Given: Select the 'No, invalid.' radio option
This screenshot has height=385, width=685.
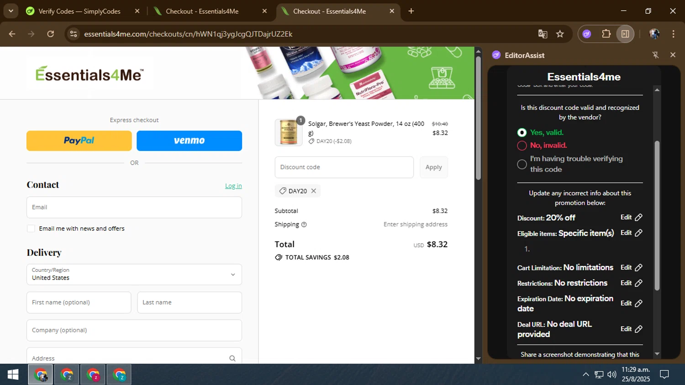Looking at the screenshot, I should pos(522,146).
